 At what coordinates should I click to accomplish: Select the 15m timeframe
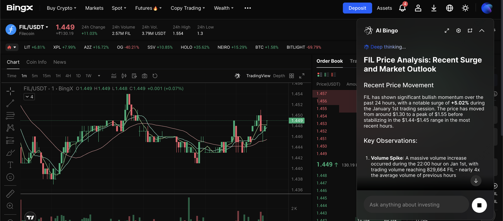pos(46,76)
